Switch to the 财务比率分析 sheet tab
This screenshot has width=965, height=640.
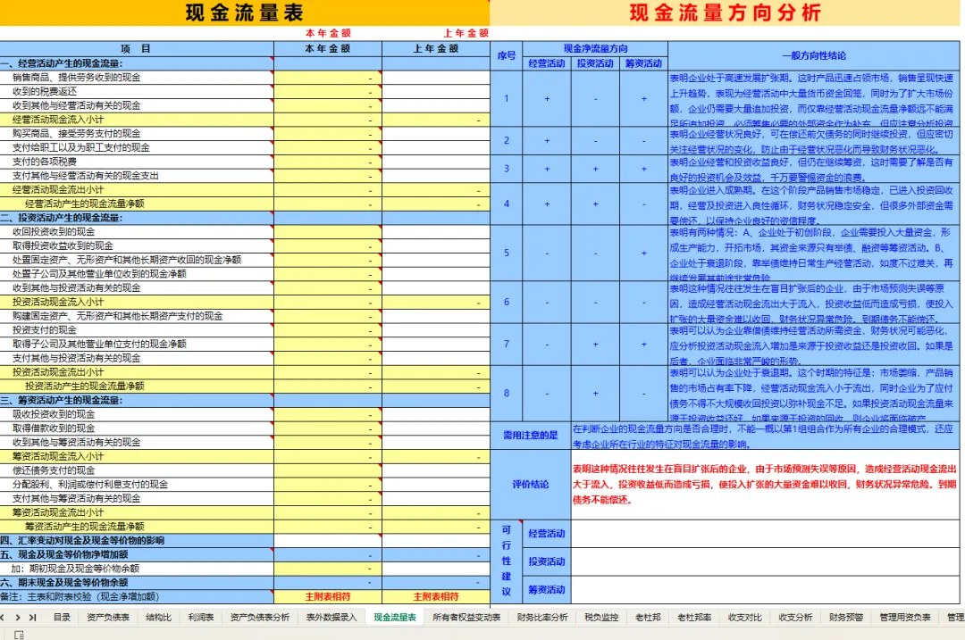coord(543,618)
